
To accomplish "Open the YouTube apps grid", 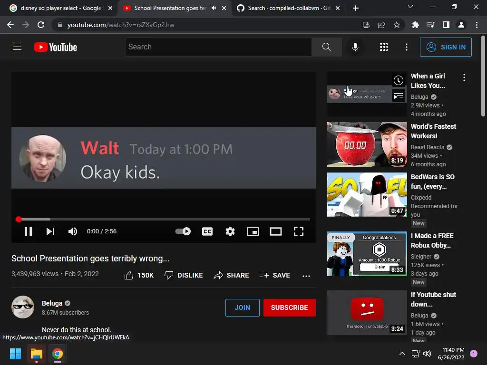I will (x=384, y=47).
